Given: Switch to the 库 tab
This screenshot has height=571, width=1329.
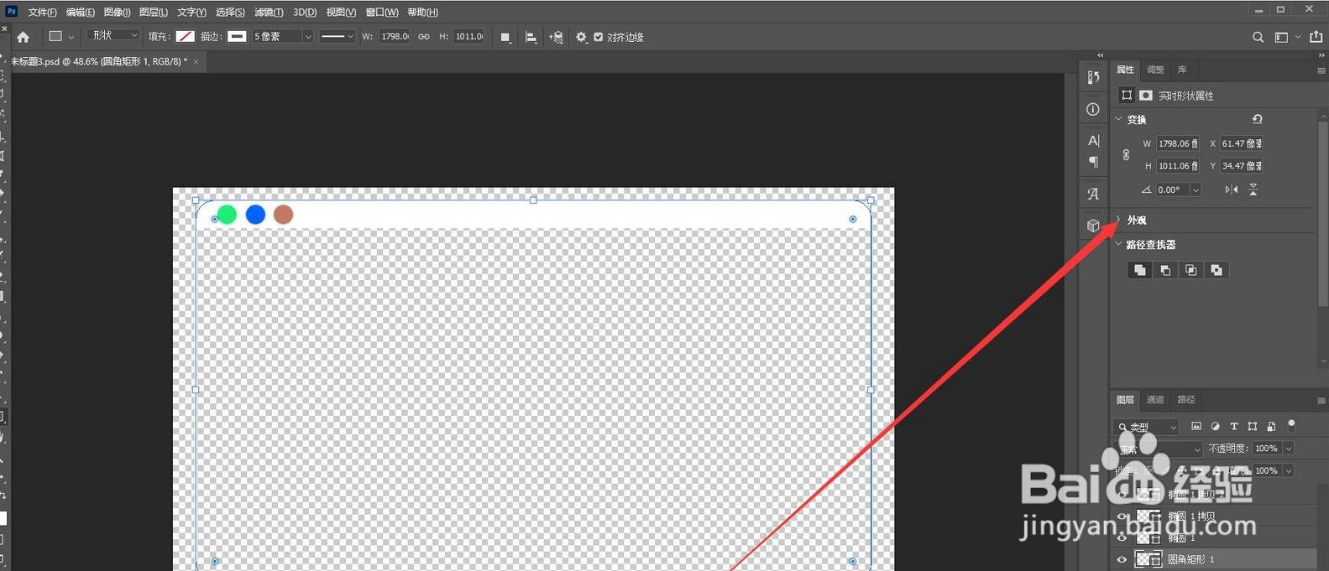Looking at the screenshot, I should [1182, 70].
